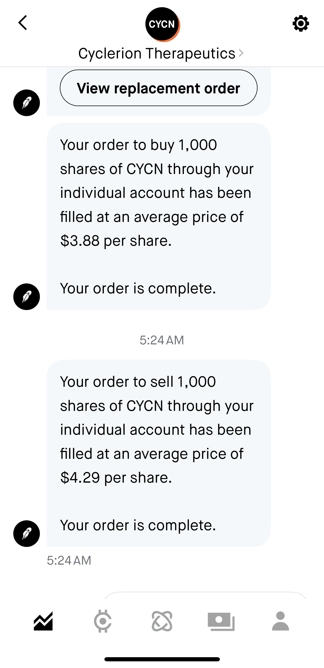Tap the centered 5:24 AM timestamp
Screen dimensions: 324x668
pos(162,340)
